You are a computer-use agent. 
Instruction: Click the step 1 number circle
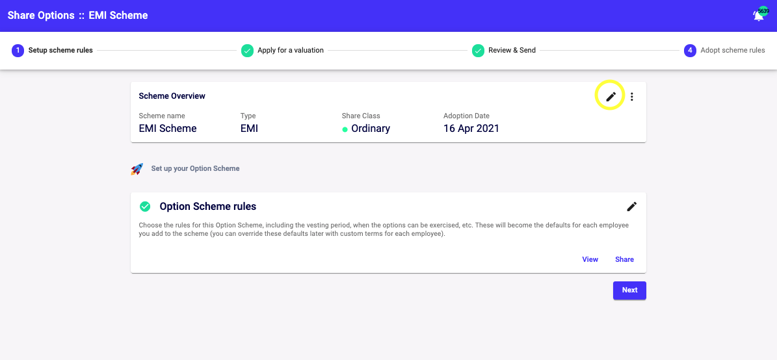[18, 51]
